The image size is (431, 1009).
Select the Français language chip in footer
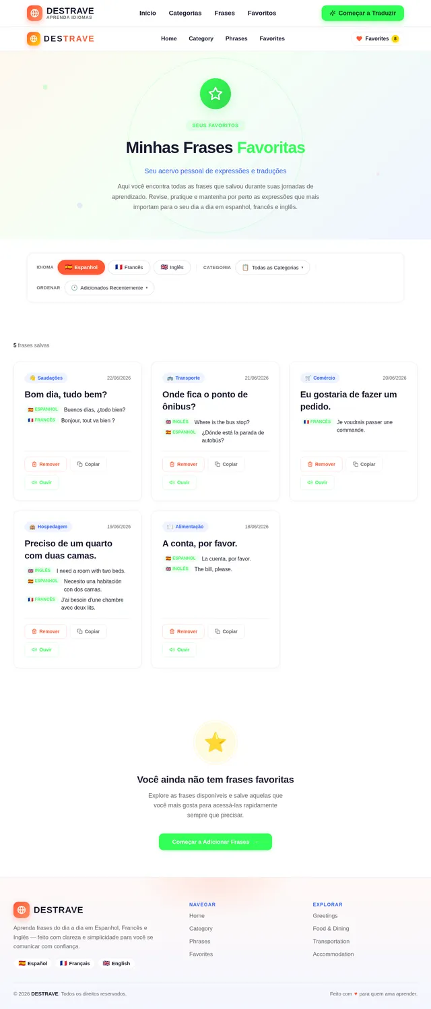coord(75,963)
